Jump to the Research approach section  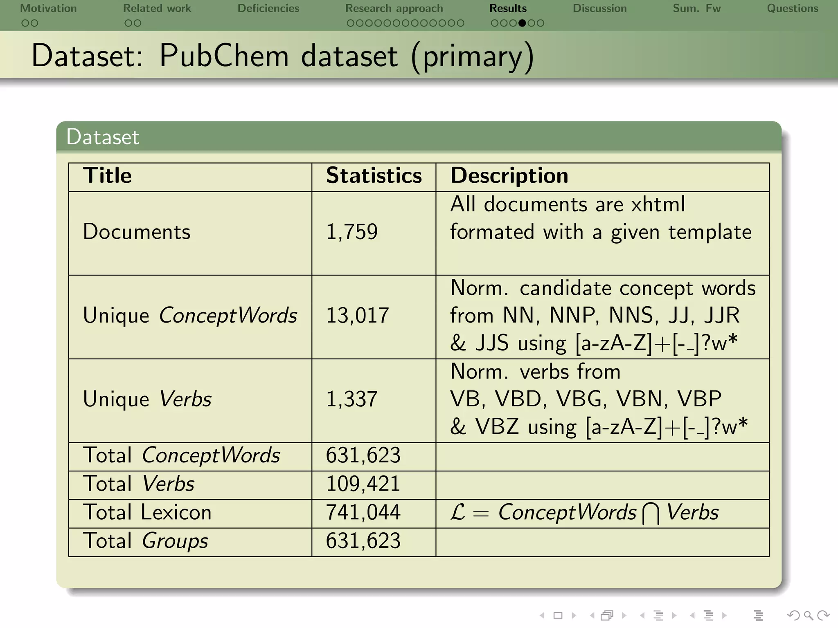(394, 8)
